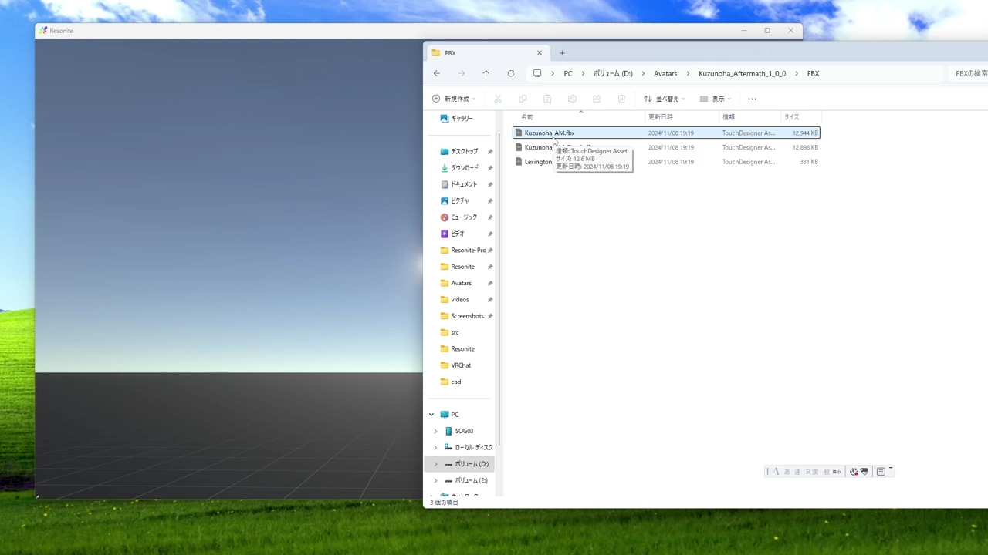Open the 表示 view dropdown
This screenshot has height=555, width=988.
[716, 99]
